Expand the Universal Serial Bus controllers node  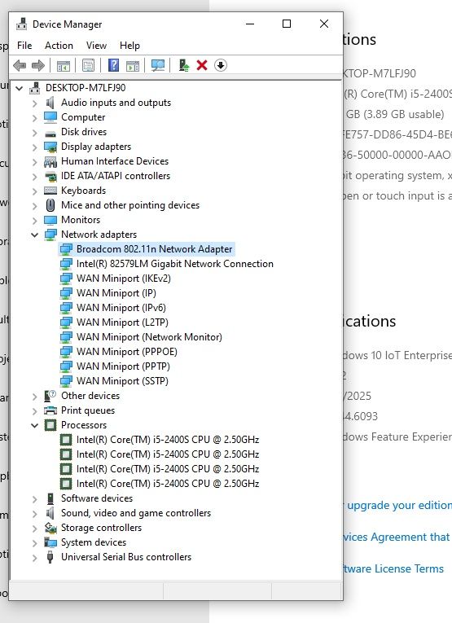34,558
